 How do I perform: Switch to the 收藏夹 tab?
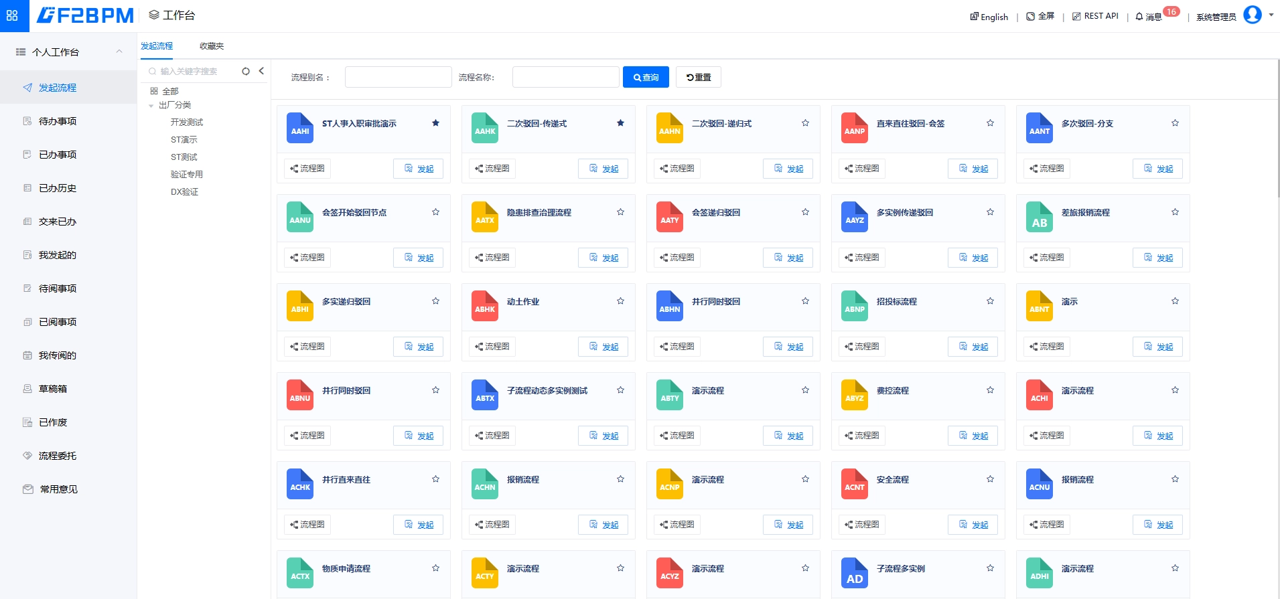pos(212,46)
